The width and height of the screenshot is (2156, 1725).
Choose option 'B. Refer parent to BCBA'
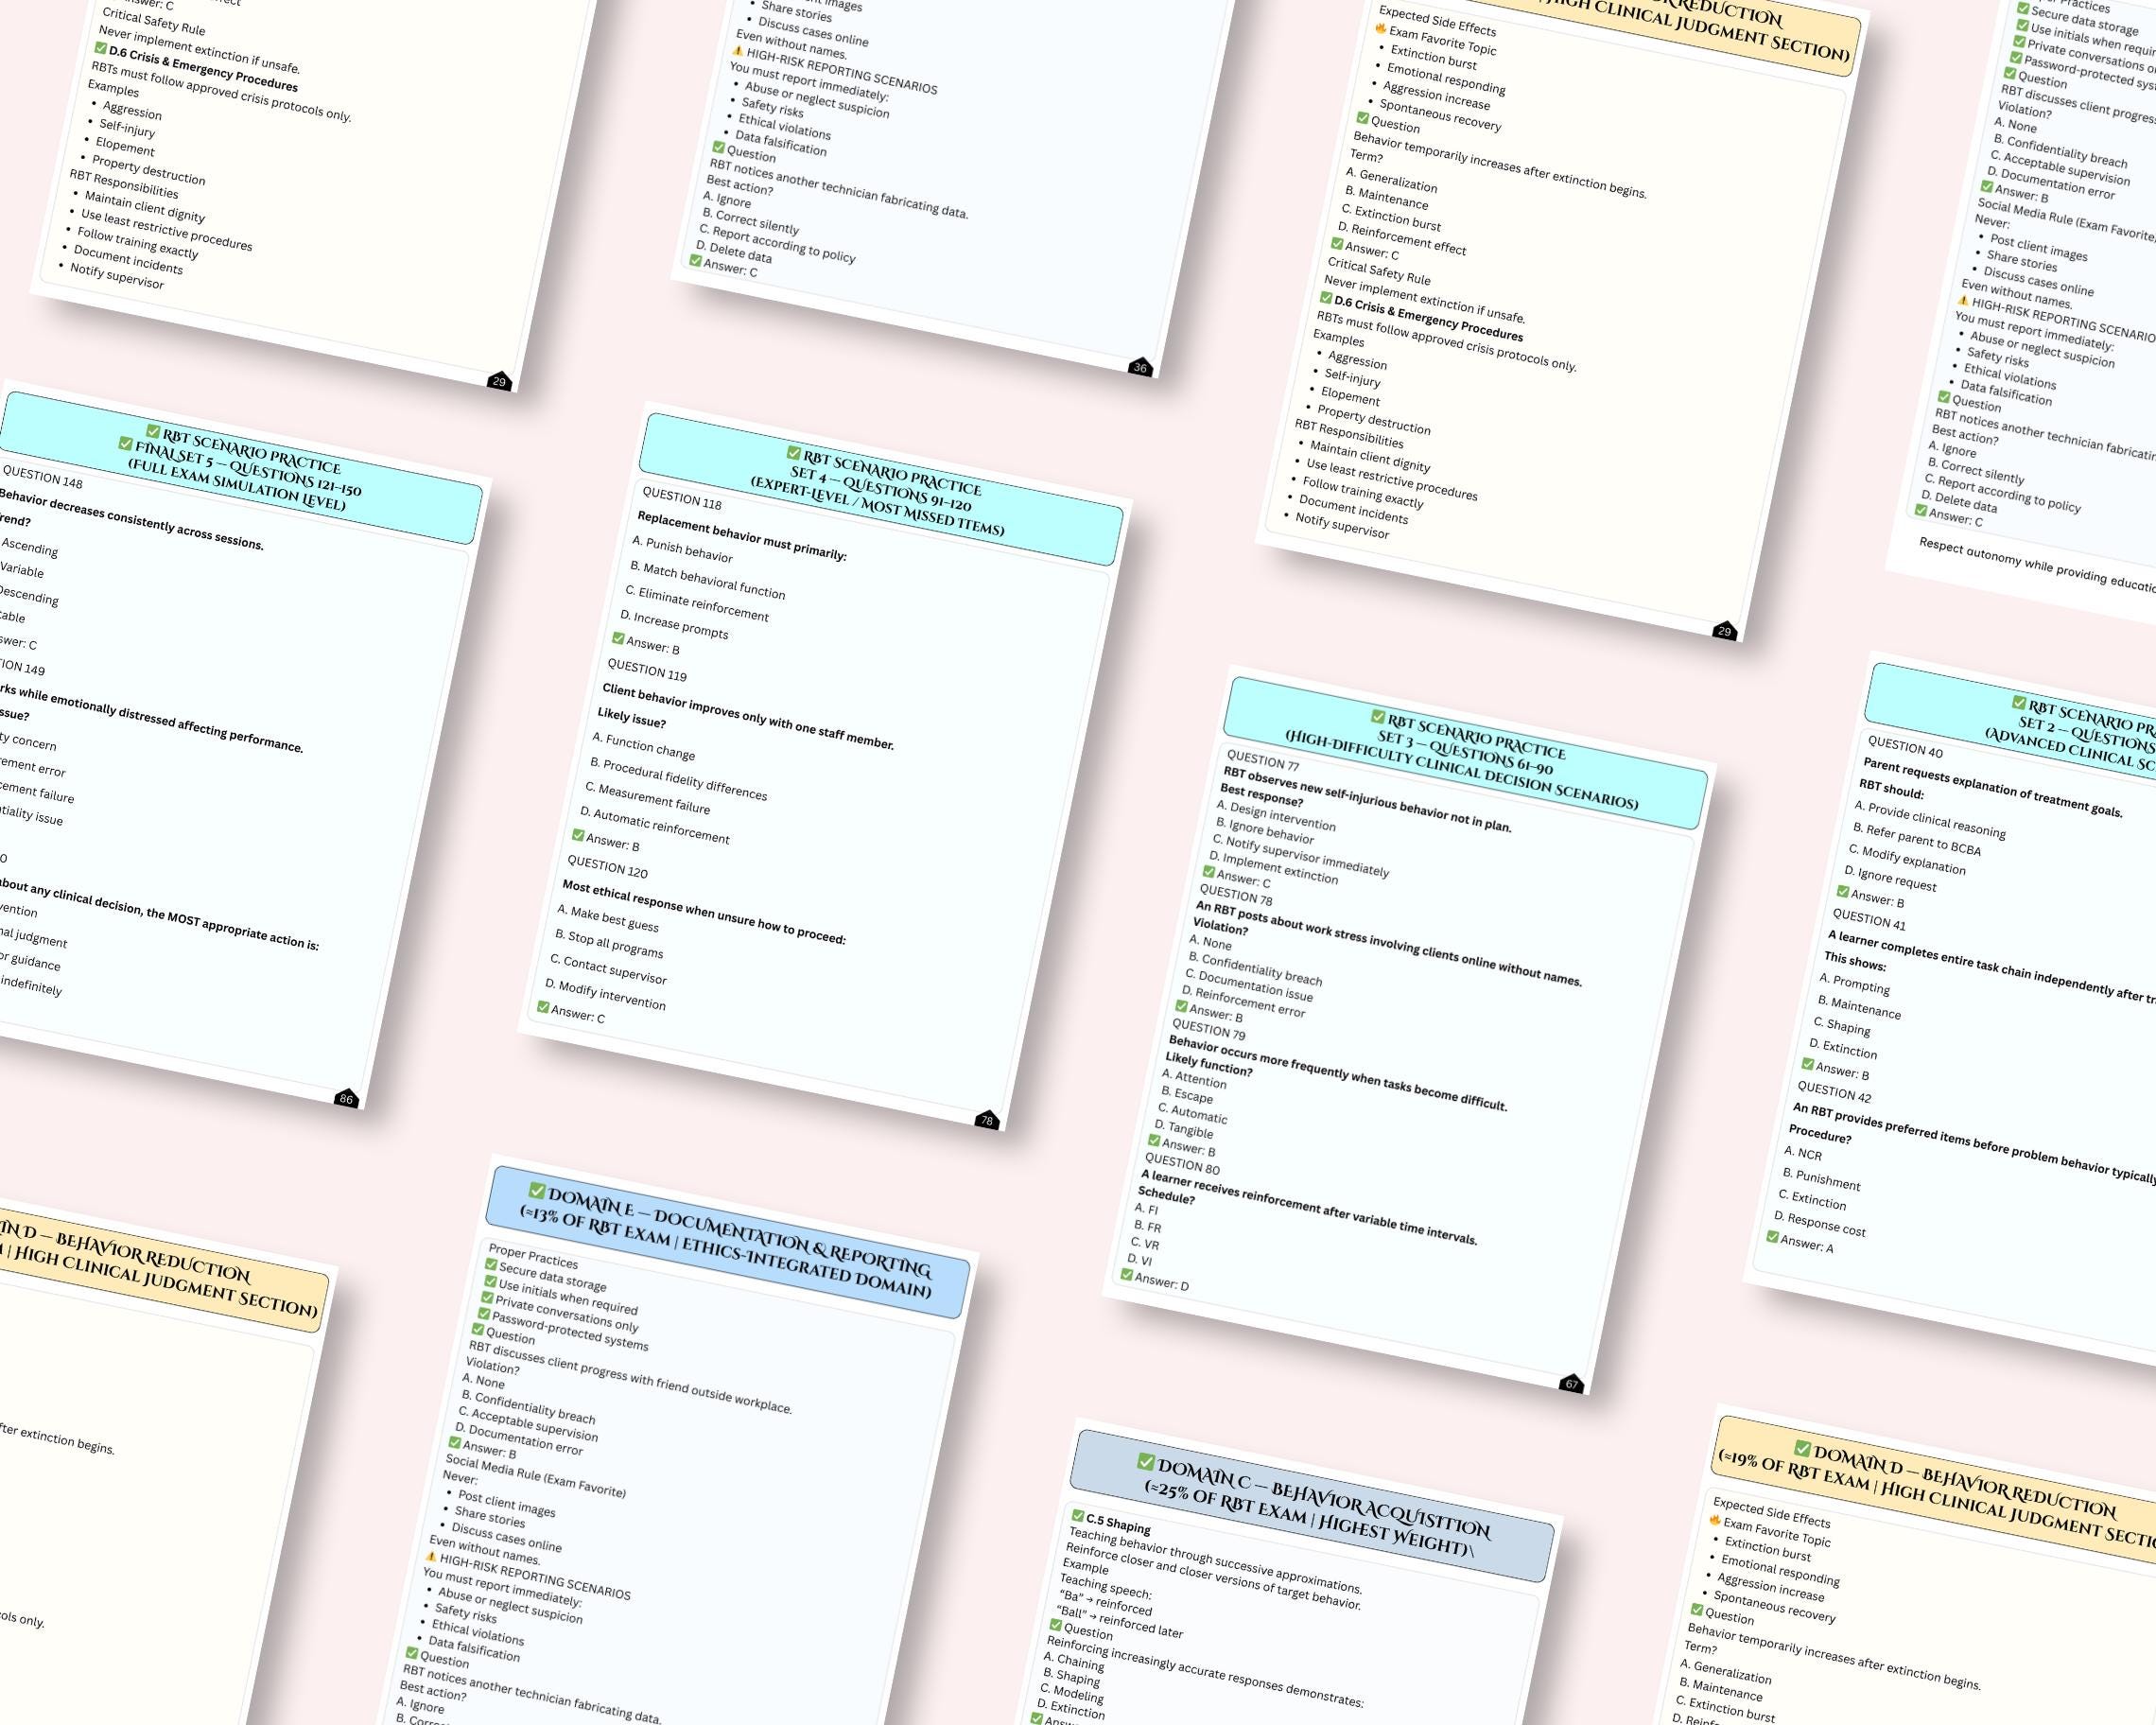click(1916, 839)
